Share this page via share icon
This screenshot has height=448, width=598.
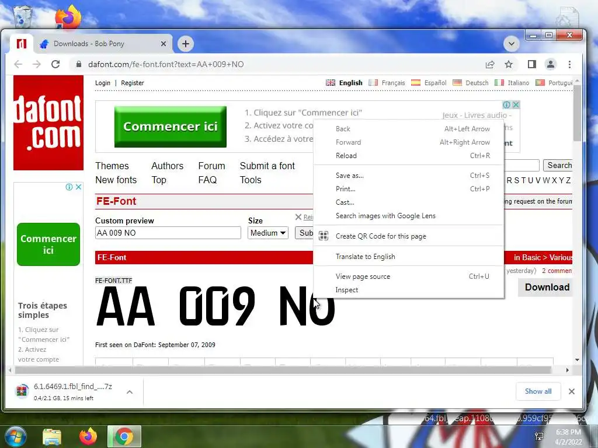pos(490,64)
